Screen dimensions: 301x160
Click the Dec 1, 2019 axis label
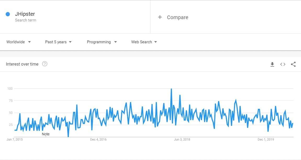(266, 140)
